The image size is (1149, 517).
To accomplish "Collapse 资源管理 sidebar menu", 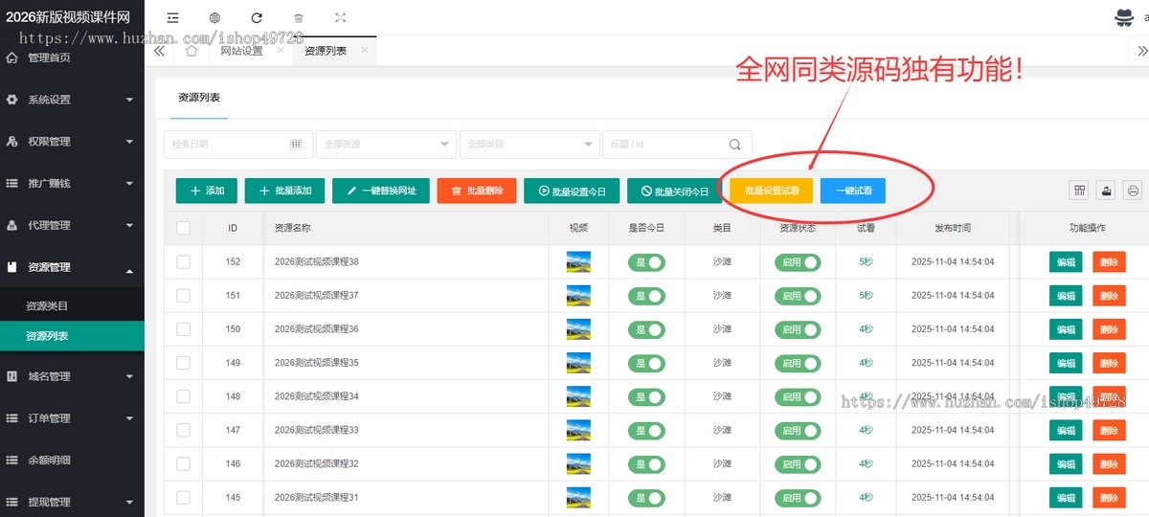I will pyautogui.click(x=72, y=267).
